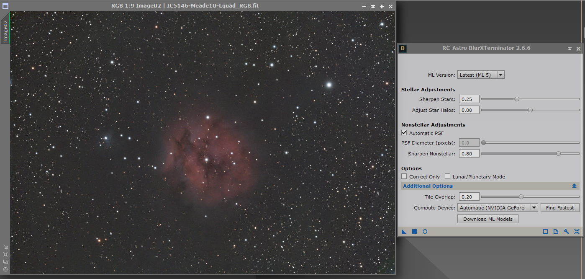Click the Sharpen Stars value field

[469, 99]
